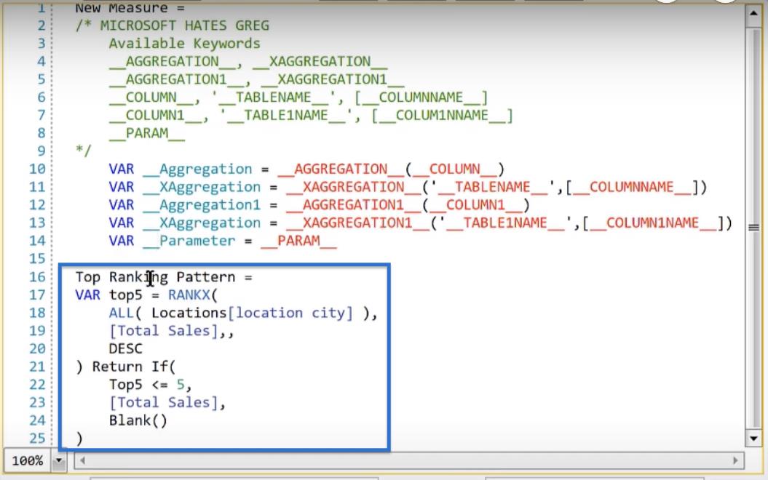The width and height of the screenshot is (768, 480).
Task: Click line number 15 in the gutter
Action: [37, 259]
